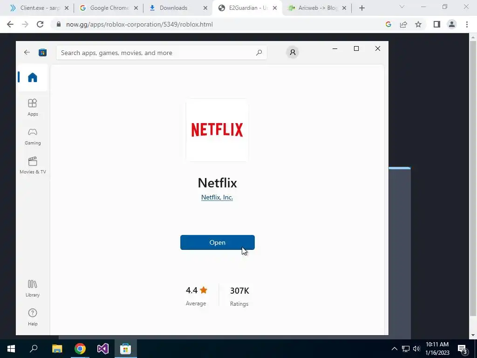Toggle the Chrome side panel
The width and height of the screenshot is (477, 358).
tap(437, 24)
